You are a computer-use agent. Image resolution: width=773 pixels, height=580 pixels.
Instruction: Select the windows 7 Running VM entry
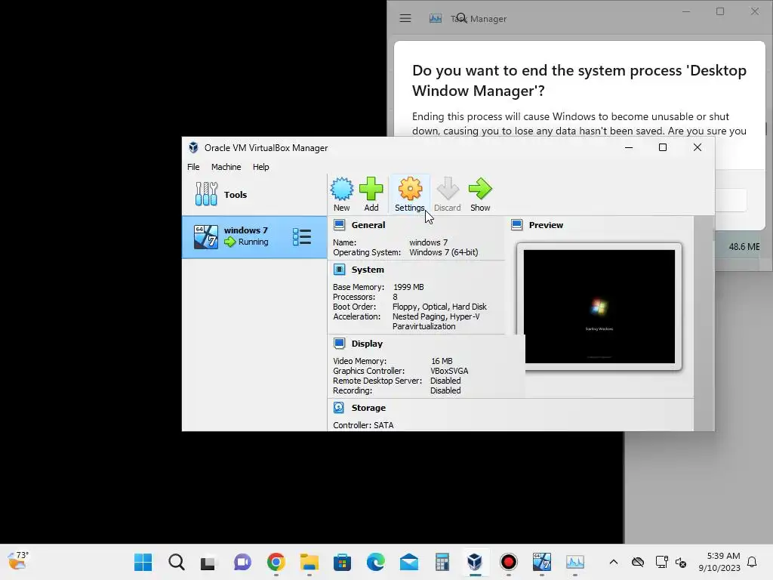[x=254, y=236]
